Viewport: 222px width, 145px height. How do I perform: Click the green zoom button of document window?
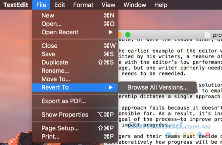pos(128,35)
